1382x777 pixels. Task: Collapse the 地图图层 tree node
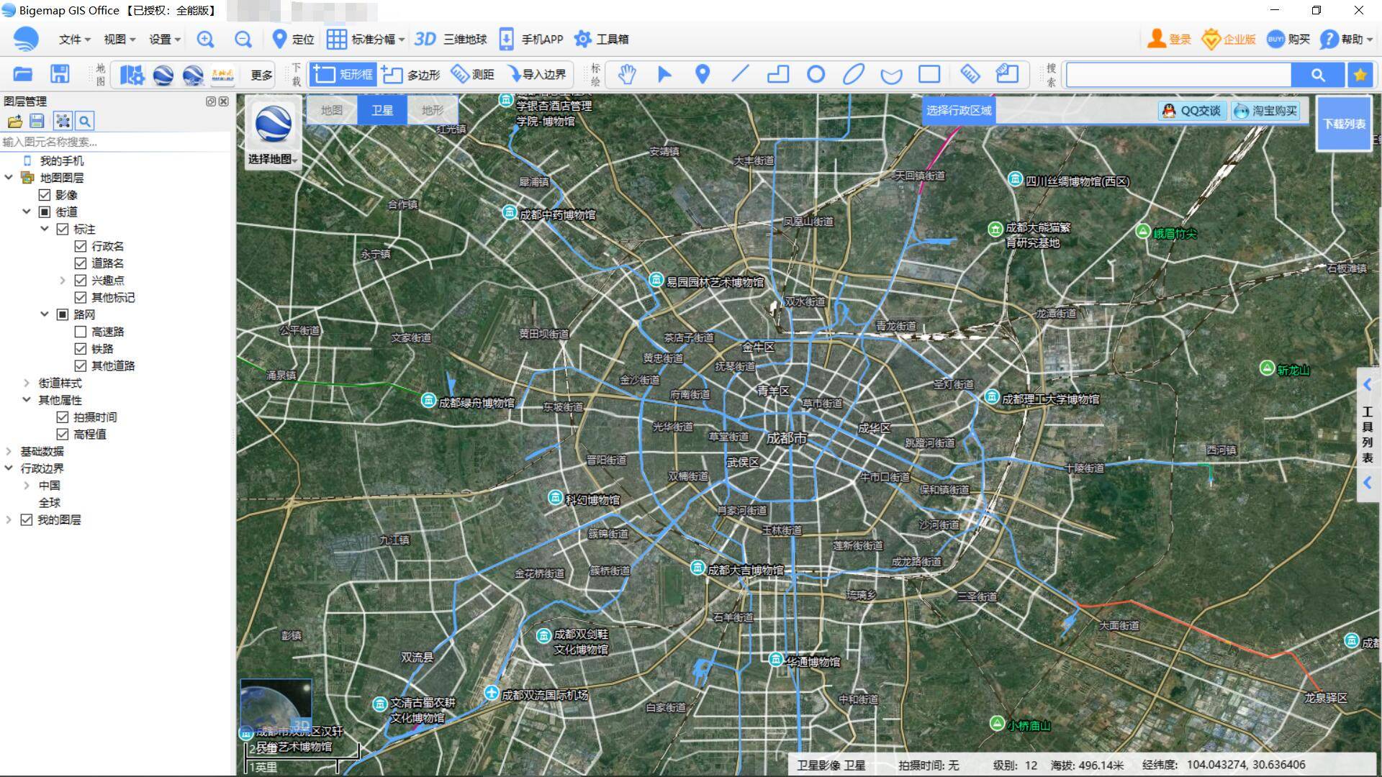[9, 178]
